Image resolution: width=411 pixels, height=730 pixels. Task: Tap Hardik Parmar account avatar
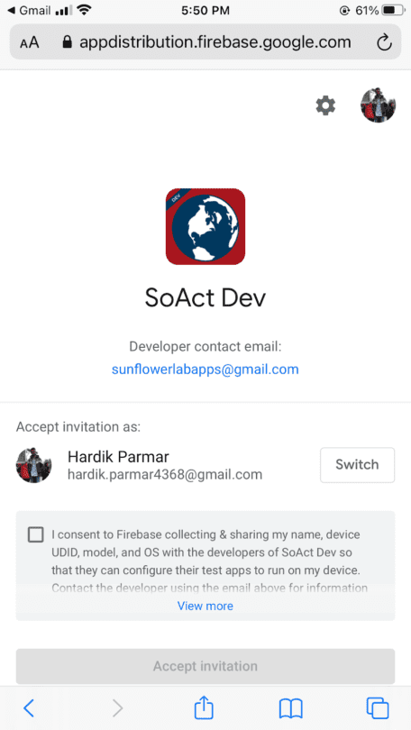click(x=34, y=465)
